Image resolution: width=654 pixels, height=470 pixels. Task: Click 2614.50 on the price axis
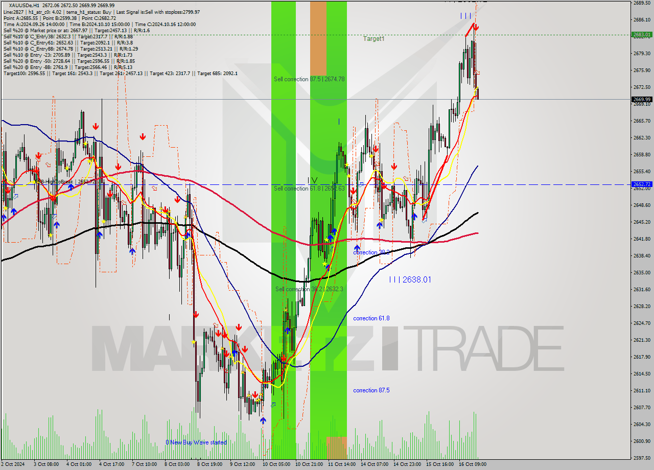pos(642,373)
